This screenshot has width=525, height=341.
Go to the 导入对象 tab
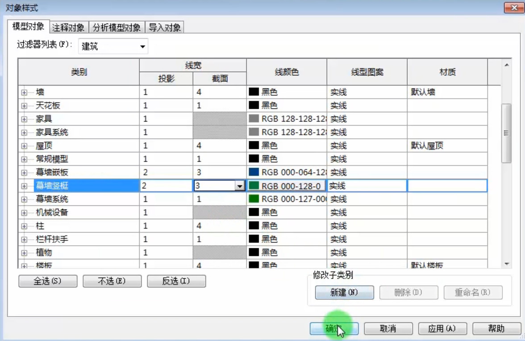pyautogui.click(x=165, y=27)
